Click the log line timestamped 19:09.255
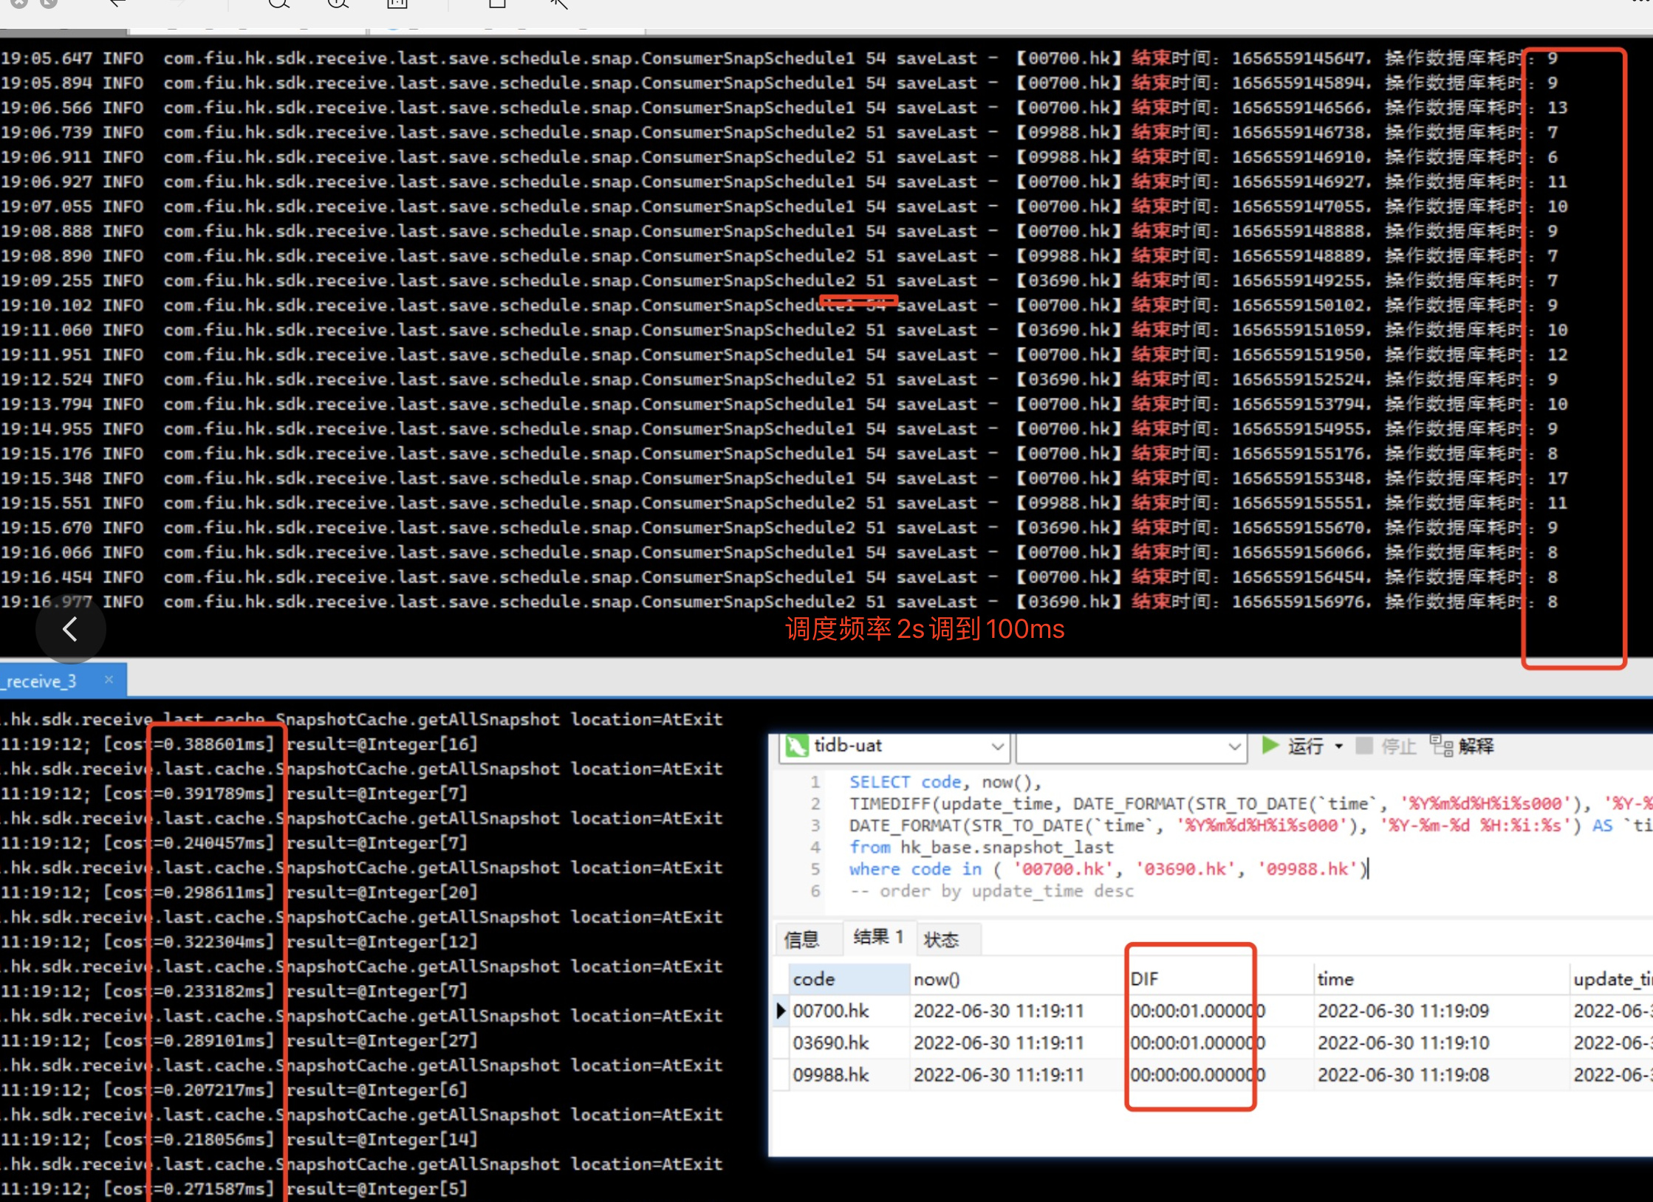 pyautogui.click(x=779, y=281)
